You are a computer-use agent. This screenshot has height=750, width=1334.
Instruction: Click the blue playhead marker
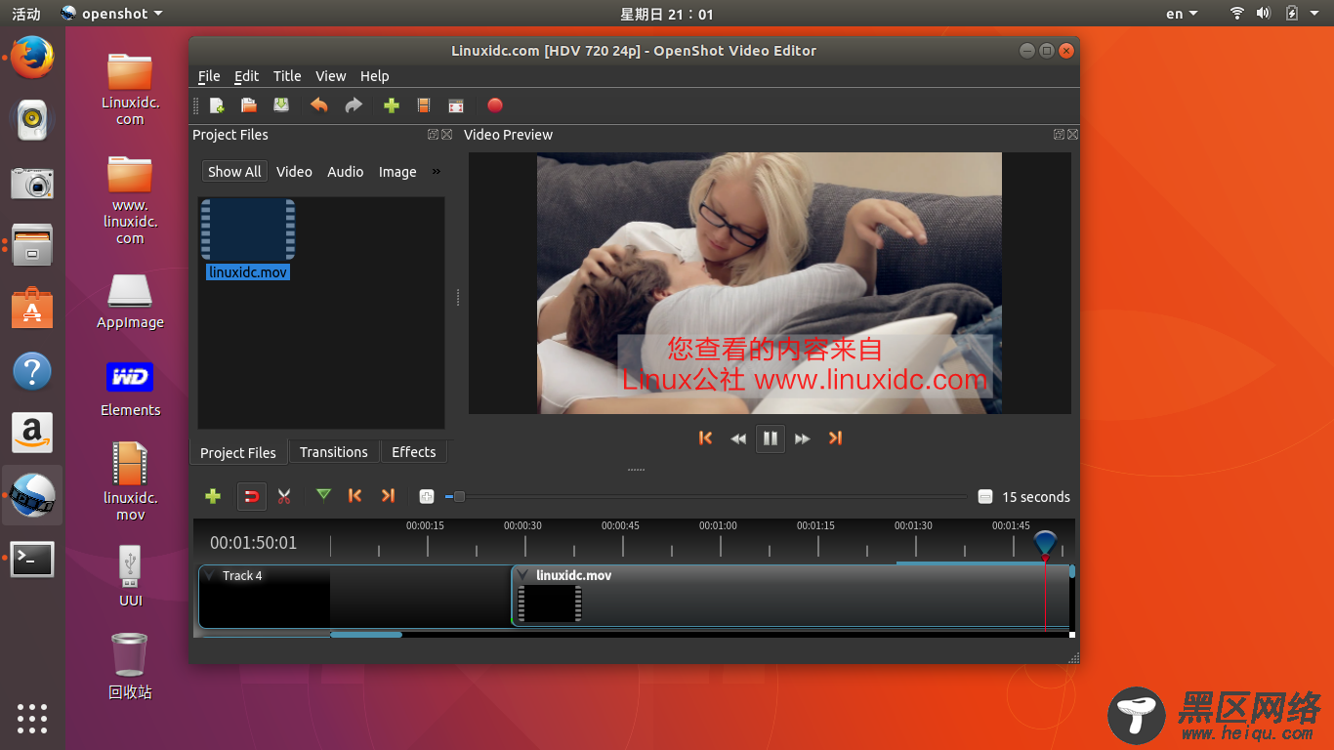click(x=1045, y=543)
